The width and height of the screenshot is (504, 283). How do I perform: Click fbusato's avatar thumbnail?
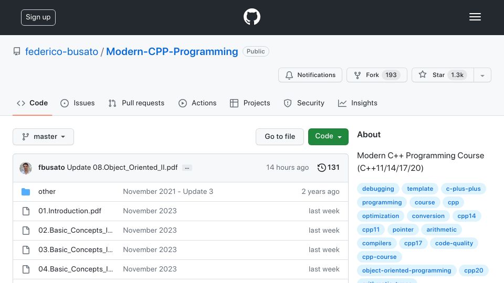click(x=26, y=168)
